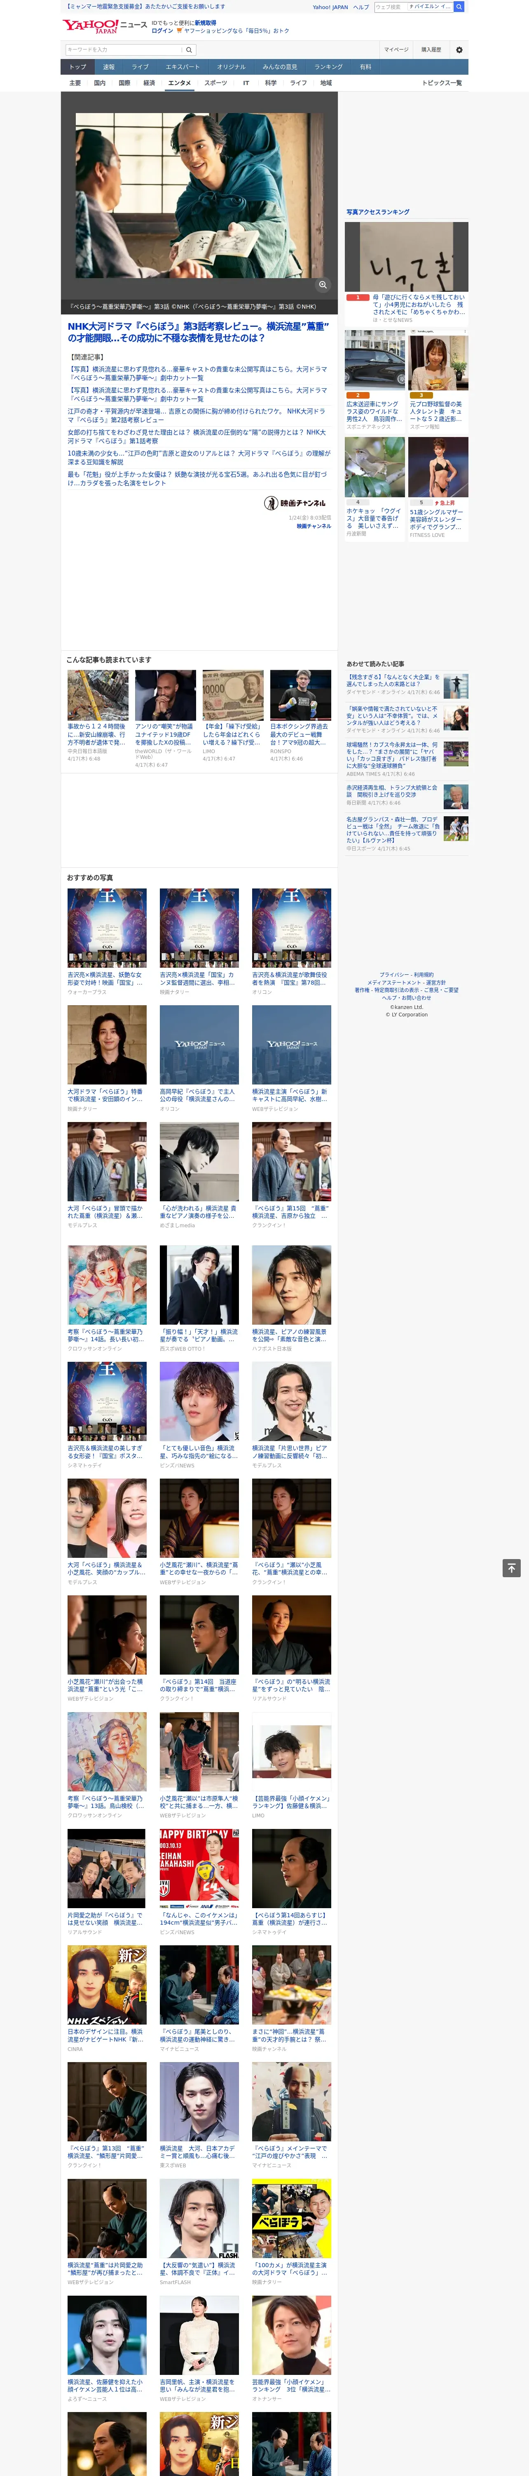Select the 国際 category
Image resolution: width=529 pixels, height=2476 pixels.
click(124, 83)
